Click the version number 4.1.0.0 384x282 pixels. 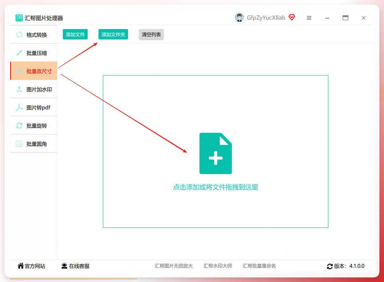(x=357, y=266)
